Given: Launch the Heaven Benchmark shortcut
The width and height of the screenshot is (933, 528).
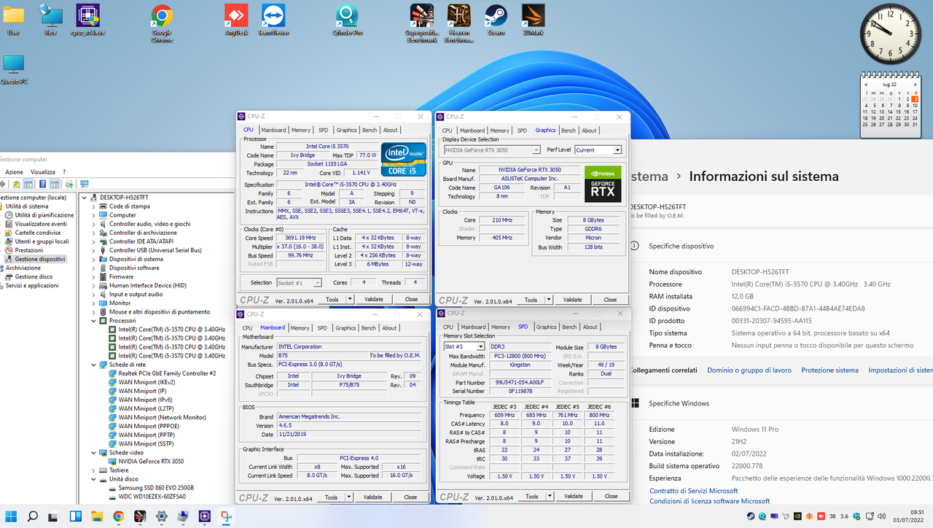Looking at the screenshot, I should tap(458, 22).
